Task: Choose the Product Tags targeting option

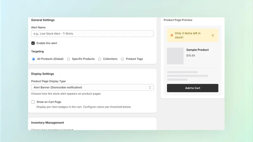Action: coord(122,59)
